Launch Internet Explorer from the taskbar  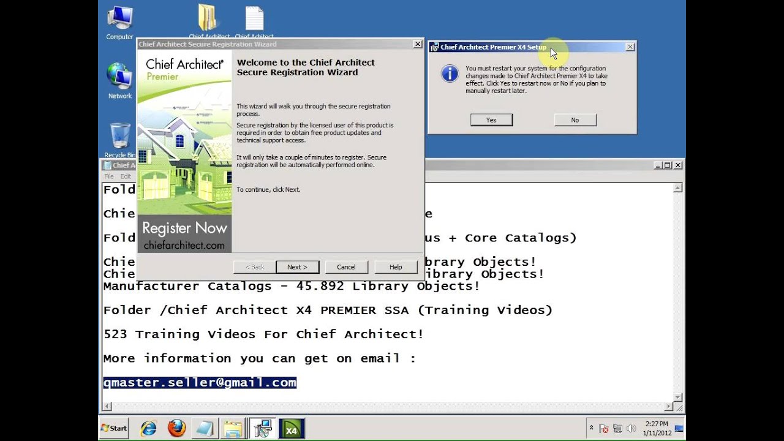pyautogui.click(x=148, y=428)
